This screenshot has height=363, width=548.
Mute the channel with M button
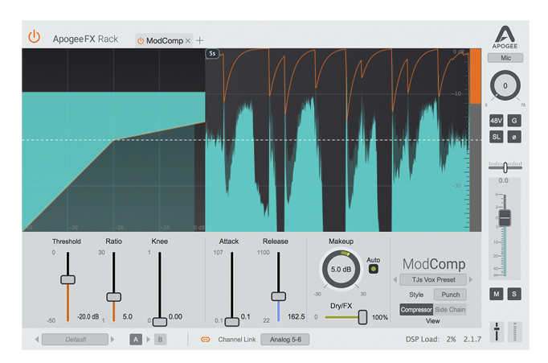[497, 294]
